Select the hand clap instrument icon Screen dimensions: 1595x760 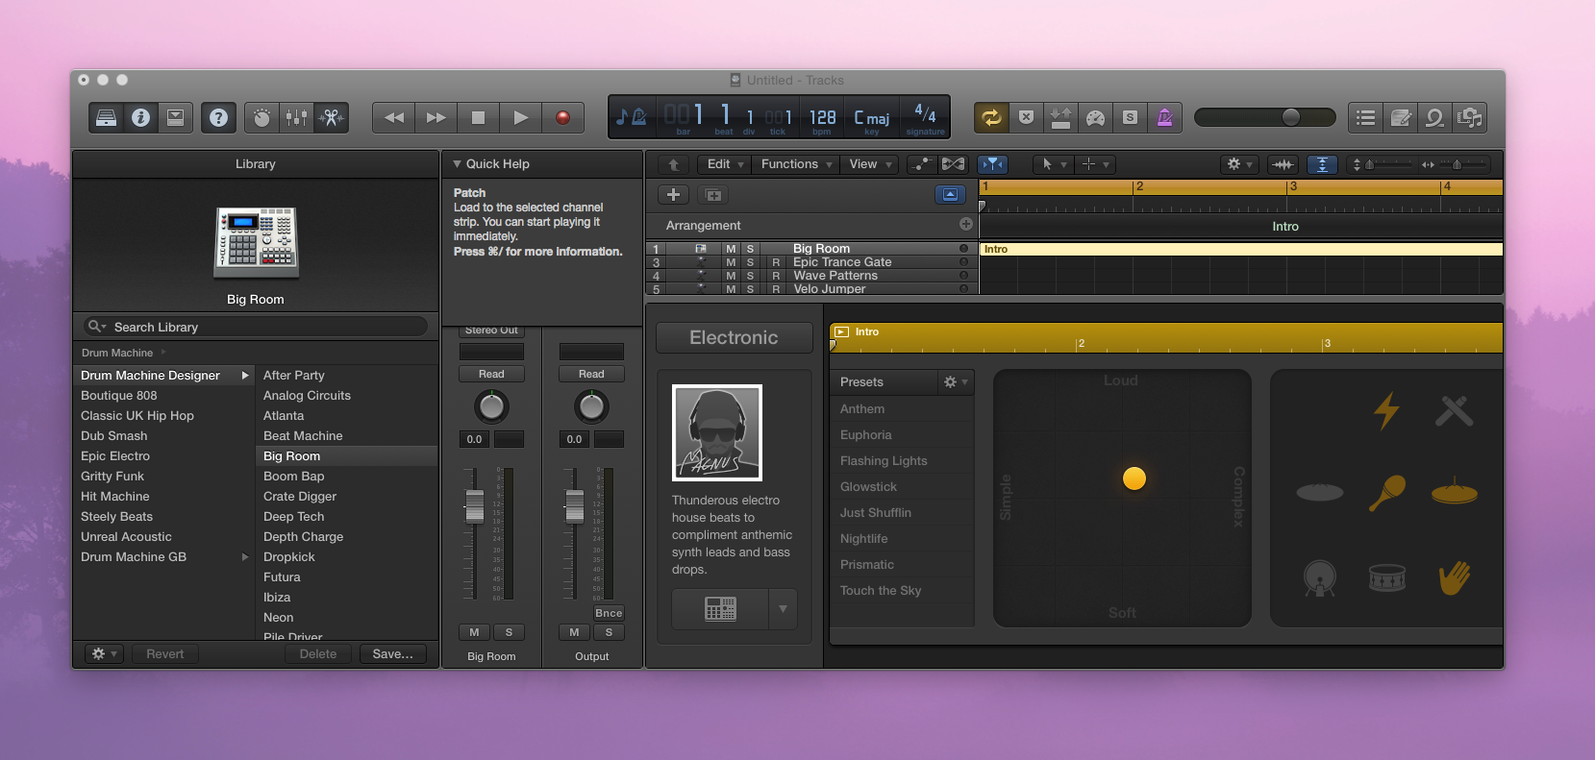1454,577
